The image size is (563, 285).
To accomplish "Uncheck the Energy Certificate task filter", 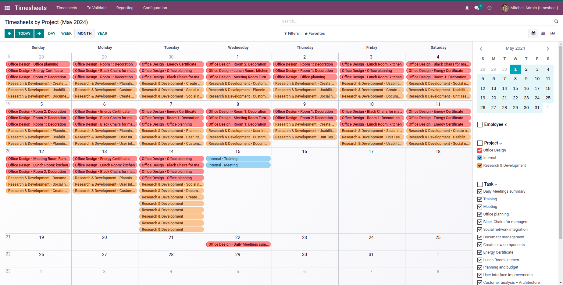I will coord(480,252).
